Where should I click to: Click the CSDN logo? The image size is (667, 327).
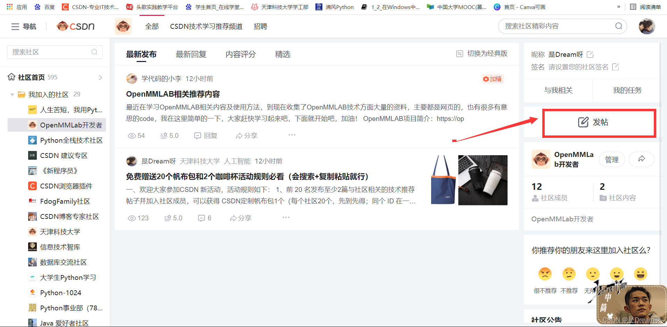[x=75, y=26]
